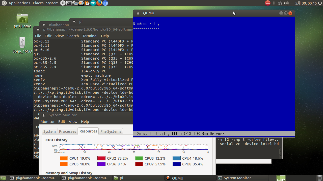Change the CPU6 purple color swatch
The image size is (323, 181).
tap(101, 164)
